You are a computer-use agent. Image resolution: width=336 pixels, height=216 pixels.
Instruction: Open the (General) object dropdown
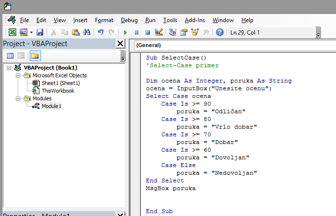click(230, 45)
